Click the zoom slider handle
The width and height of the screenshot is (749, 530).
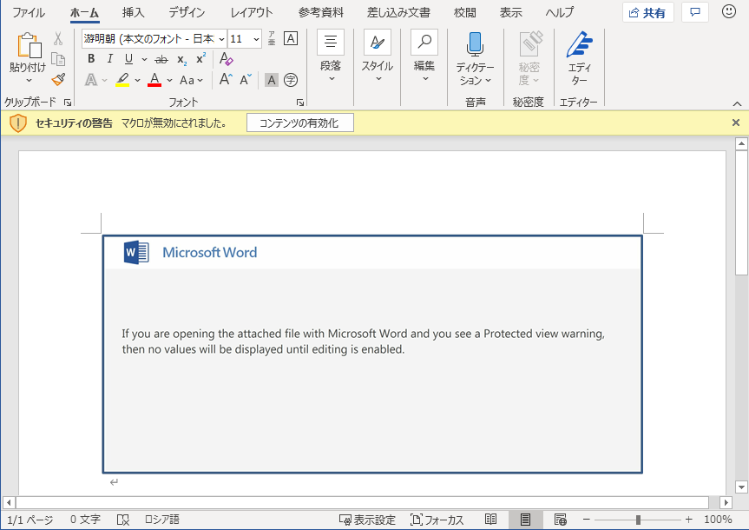[x=638, y=520]
